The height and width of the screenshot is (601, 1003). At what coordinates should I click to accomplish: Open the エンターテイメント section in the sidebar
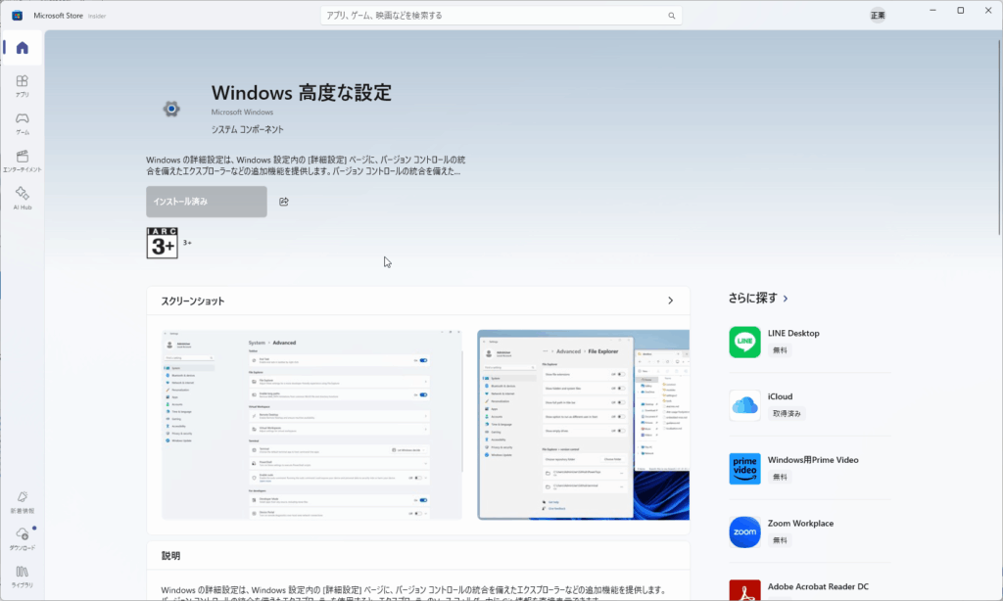tap(23, 162)
